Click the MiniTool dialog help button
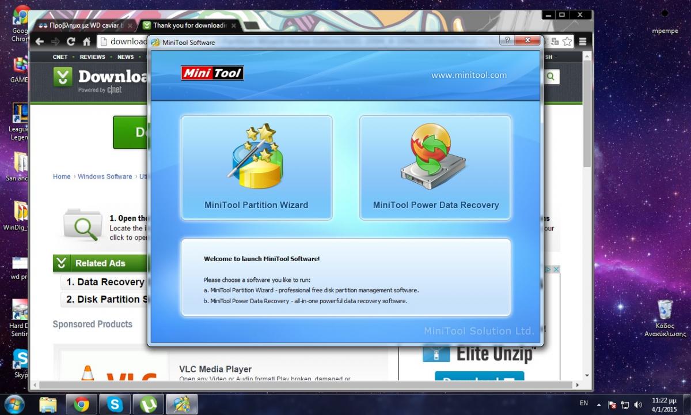This screenshot has height=415, width=691. coord(507,40)
